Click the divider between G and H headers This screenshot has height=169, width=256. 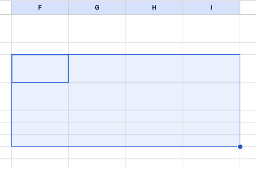pos(126,7)
